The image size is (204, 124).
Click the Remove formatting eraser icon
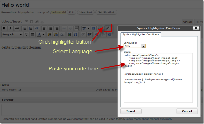click(62, 35)
